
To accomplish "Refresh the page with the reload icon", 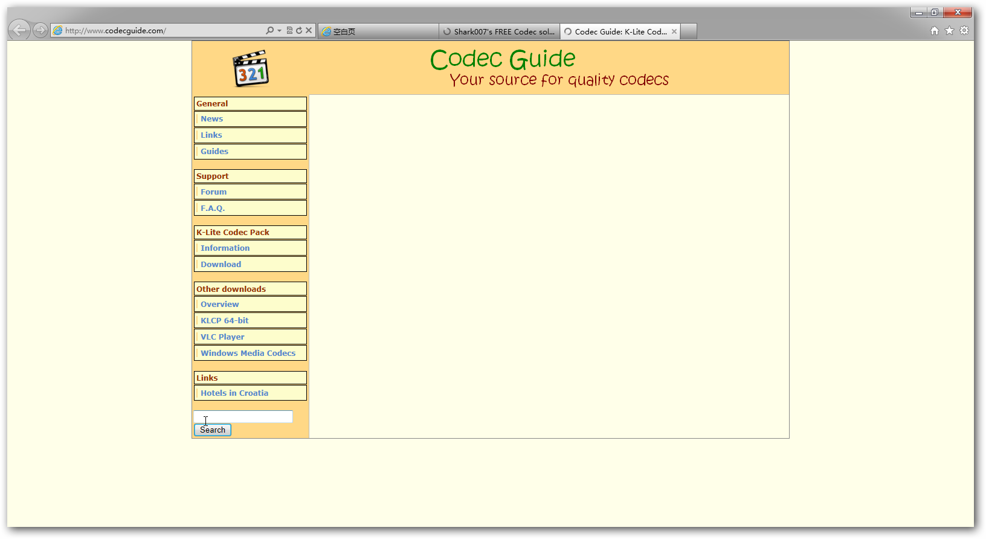I will pyautogui.click(x=298, y=30).
